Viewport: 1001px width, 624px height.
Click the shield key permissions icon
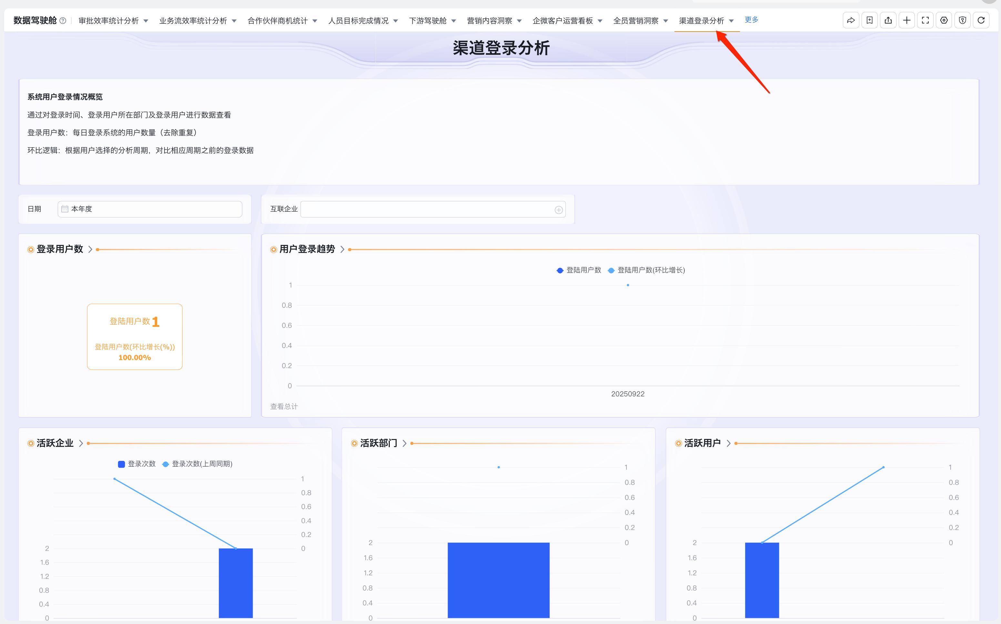[x=962, y=20]
